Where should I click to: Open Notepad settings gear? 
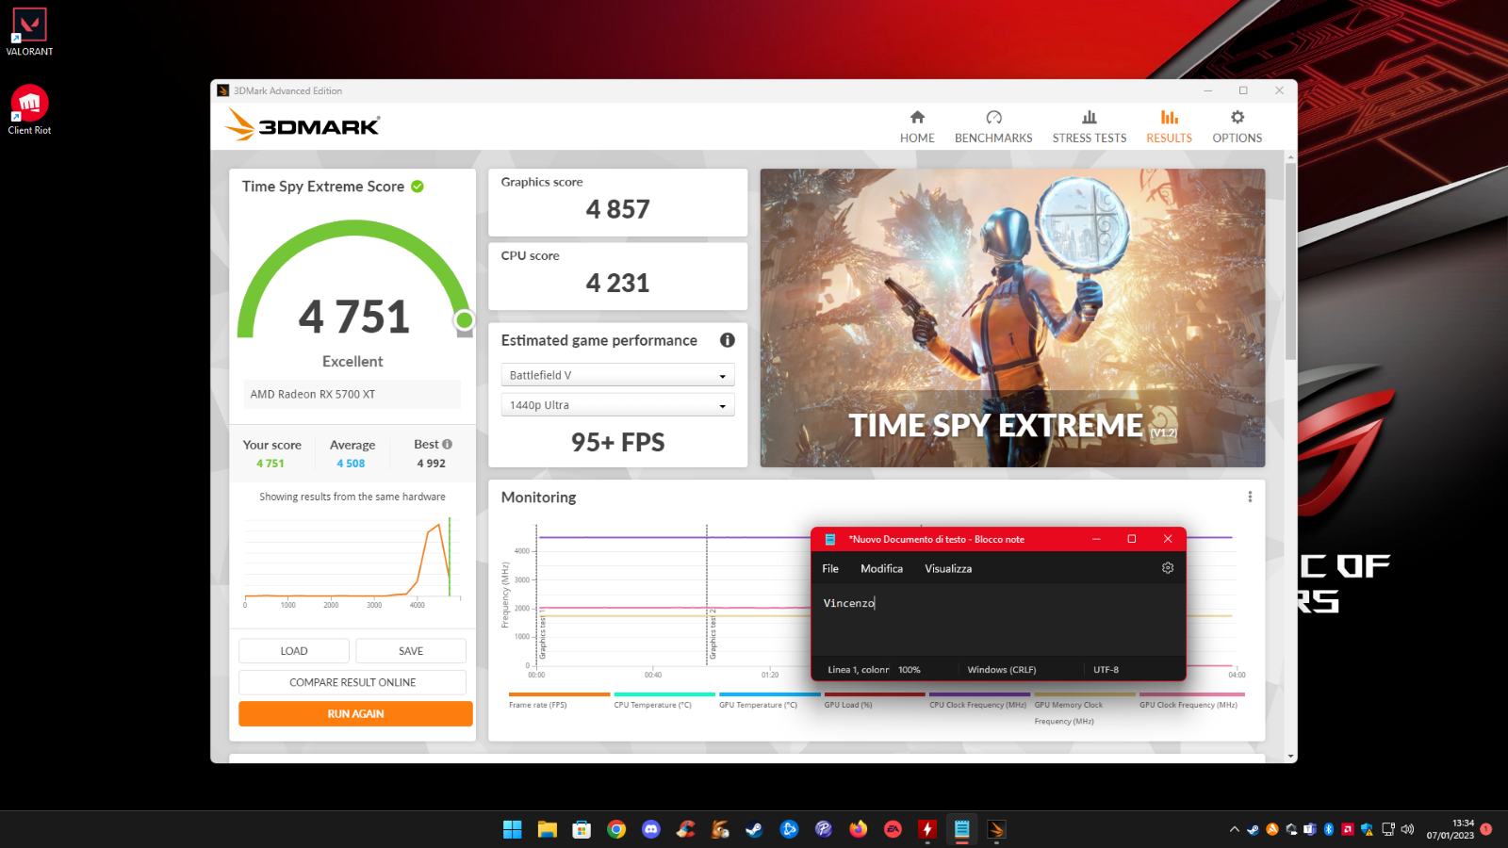point(1168,568)
